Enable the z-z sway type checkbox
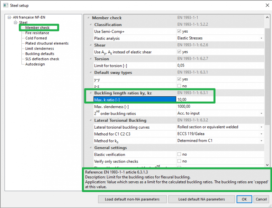The width and height of the screenshot is (272, 208). 179,86
